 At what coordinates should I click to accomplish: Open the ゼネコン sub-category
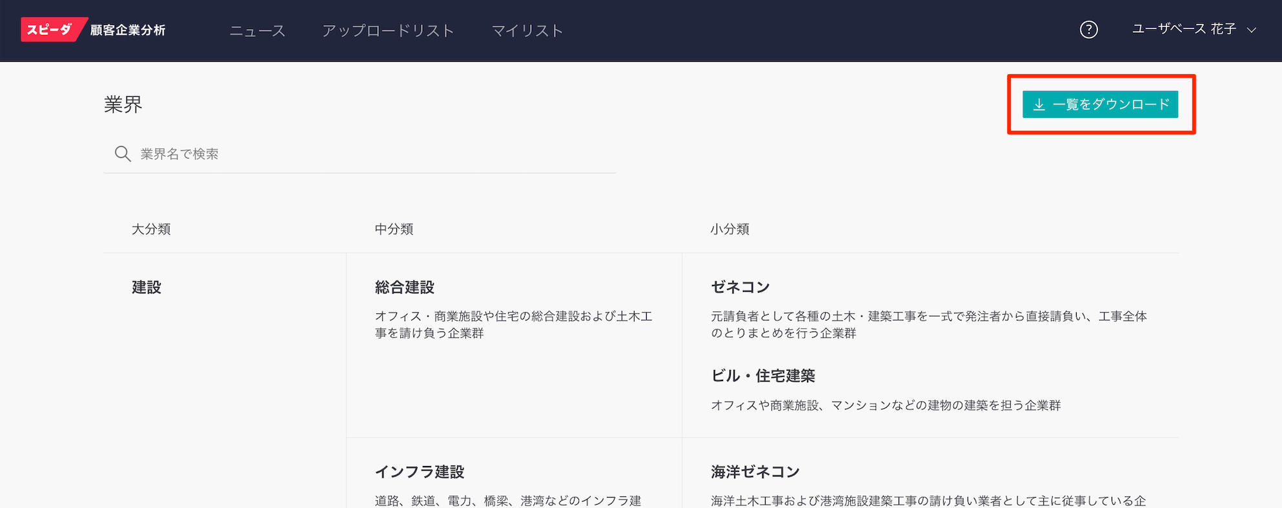tap(740, 288)
